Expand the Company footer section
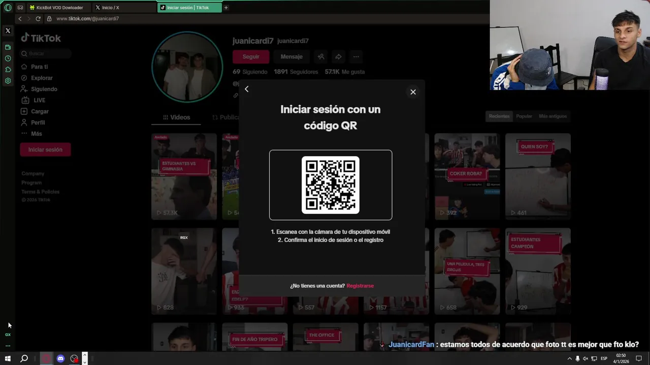This screenshot has width=650, height=365. pos(33,174)
